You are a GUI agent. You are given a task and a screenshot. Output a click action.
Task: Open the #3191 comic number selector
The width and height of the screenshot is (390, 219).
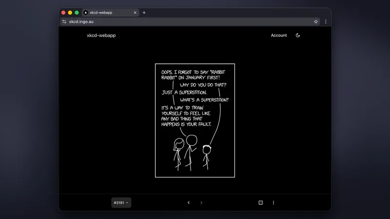(x=121, y=202)
